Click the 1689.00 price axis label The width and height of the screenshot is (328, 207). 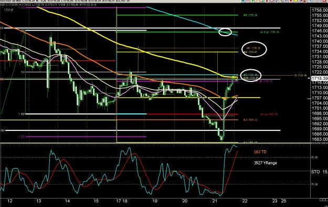click(320, 129)
